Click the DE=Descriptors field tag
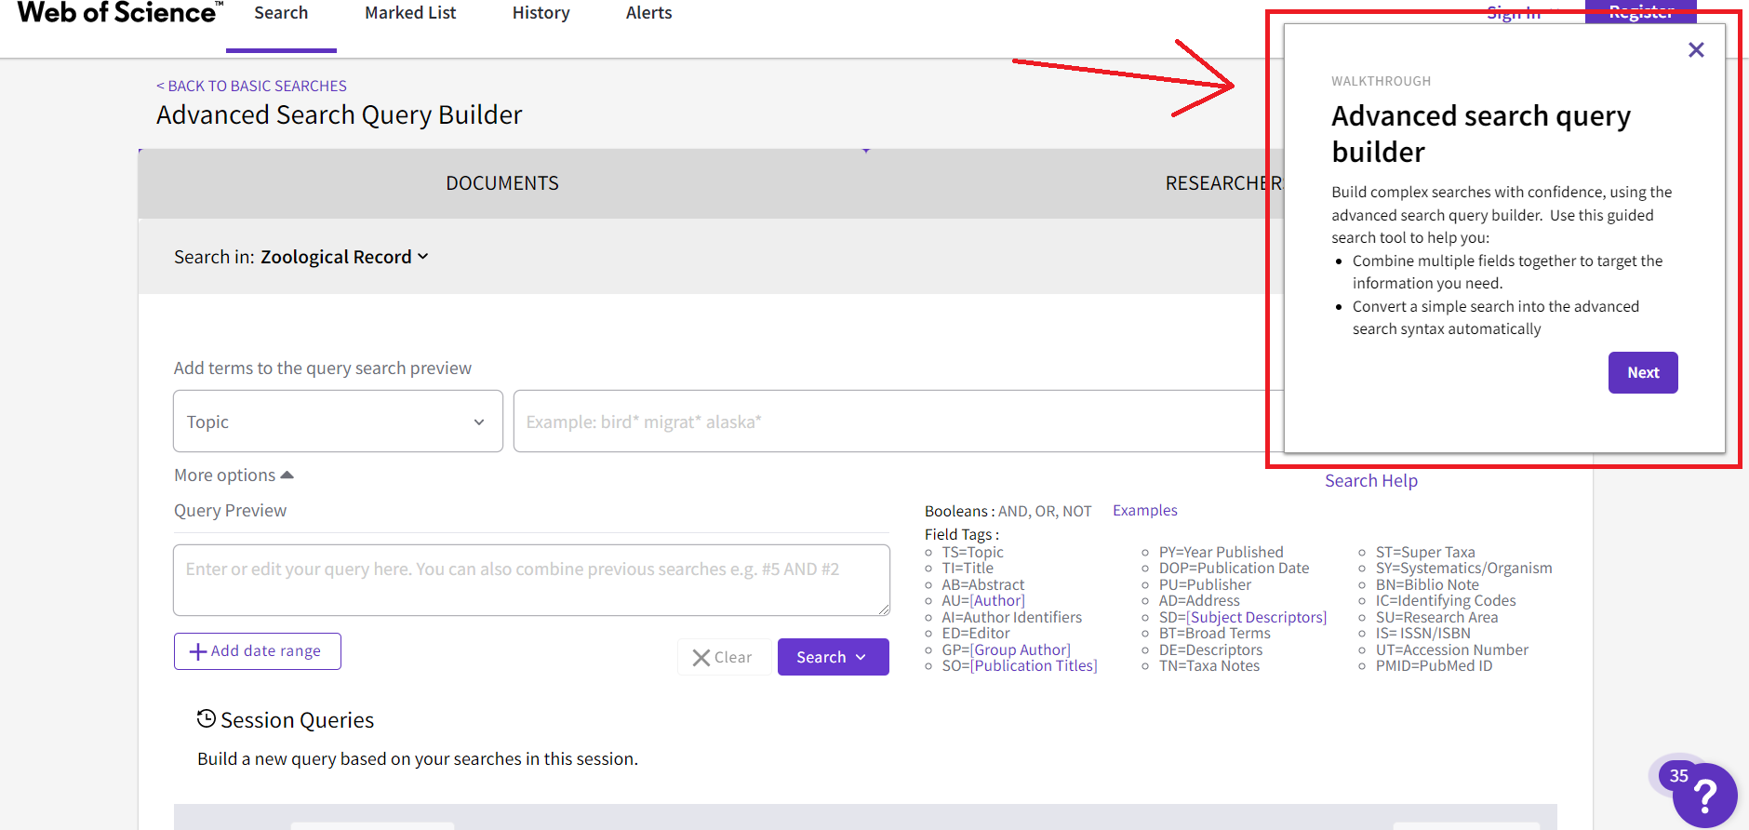 point(1210,649)
